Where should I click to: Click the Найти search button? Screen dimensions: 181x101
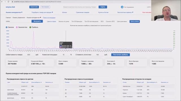tap(103, 7)
